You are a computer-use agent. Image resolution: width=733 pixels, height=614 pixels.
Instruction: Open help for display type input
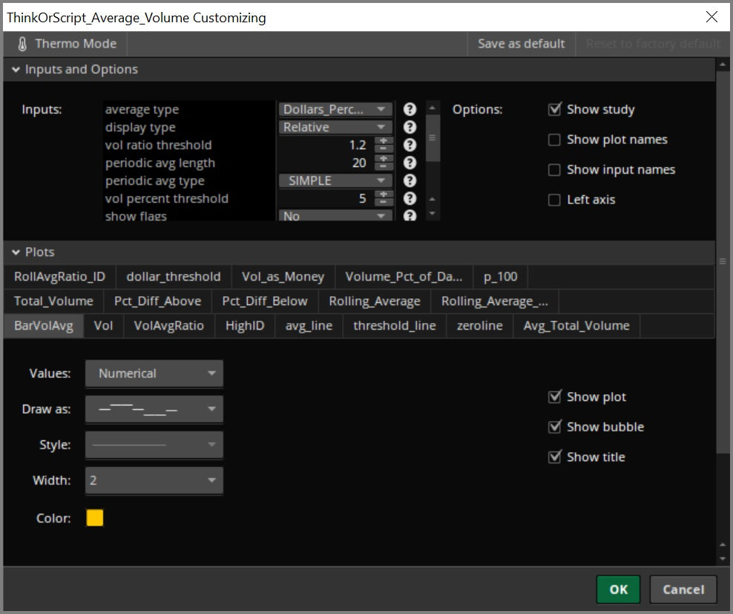point(410,127)
